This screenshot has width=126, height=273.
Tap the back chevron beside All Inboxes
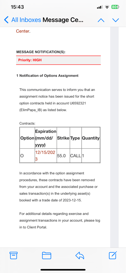pos(6,20)
